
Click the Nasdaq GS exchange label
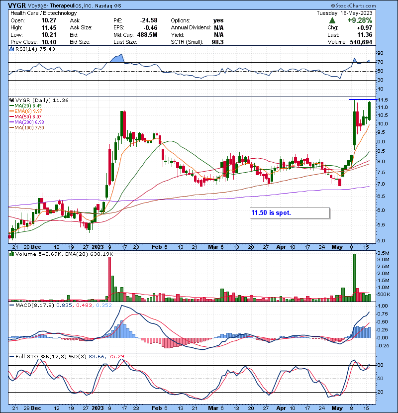tap(108, 6)
